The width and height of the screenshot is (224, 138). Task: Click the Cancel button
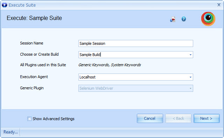click(x=150, y=118)
